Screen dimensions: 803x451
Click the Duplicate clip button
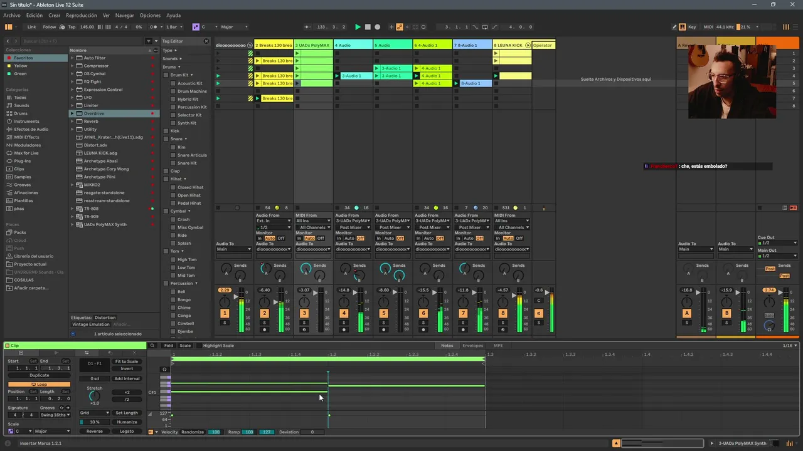tap(39, 375)
